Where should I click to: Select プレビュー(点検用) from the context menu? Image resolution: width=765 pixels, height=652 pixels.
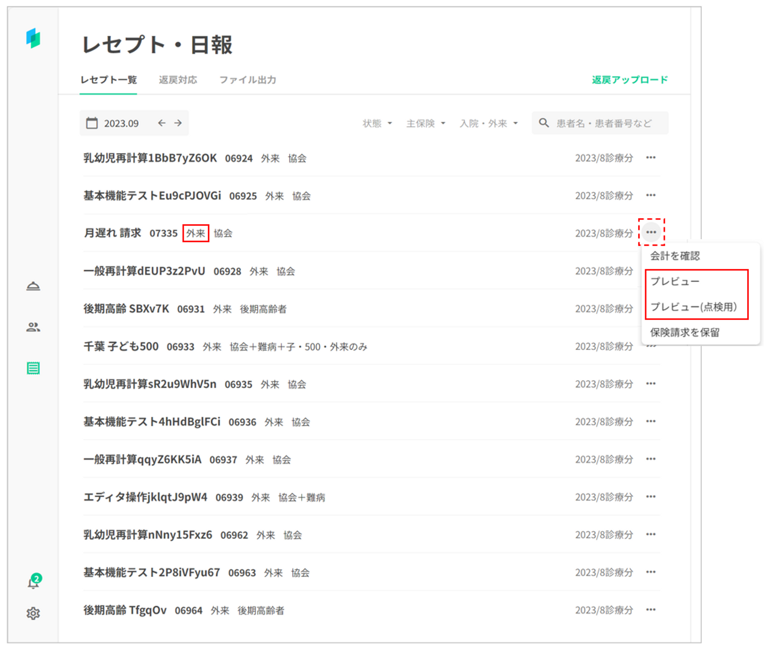point(693,307)
